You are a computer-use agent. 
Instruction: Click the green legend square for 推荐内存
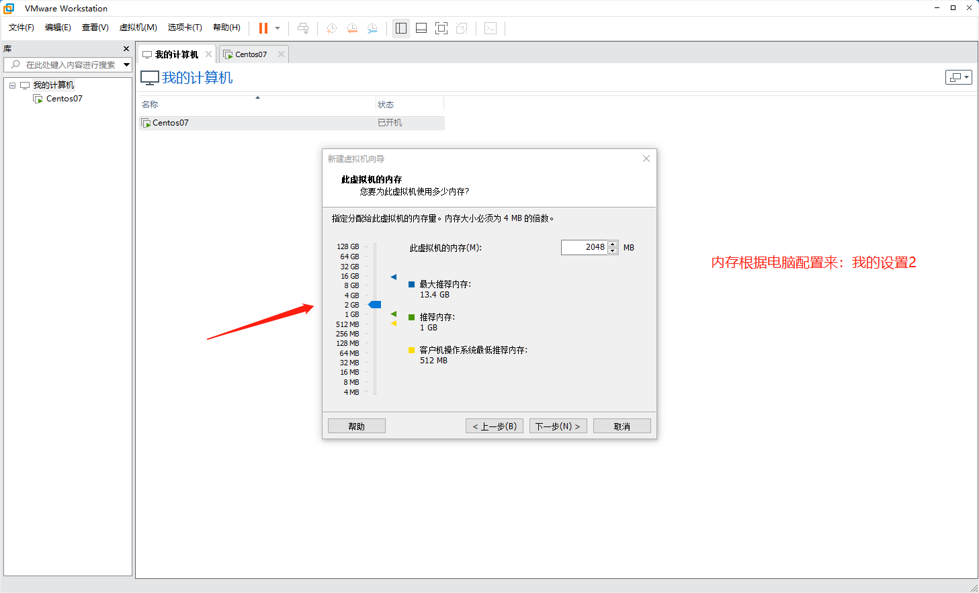click(x=412, y=318)
